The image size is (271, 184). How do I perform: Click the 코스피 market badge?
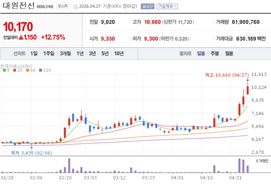click(62, 6)
